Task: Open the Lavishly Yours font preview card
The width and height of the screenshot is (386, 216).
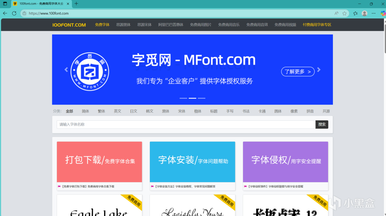Action: tap(192, 205)
